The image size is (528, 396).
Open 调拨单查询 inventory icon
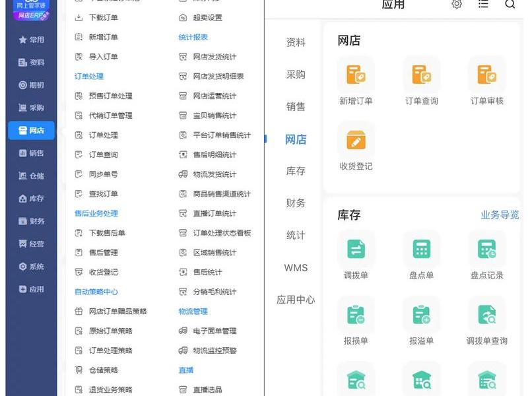click(x=487, y=315)
